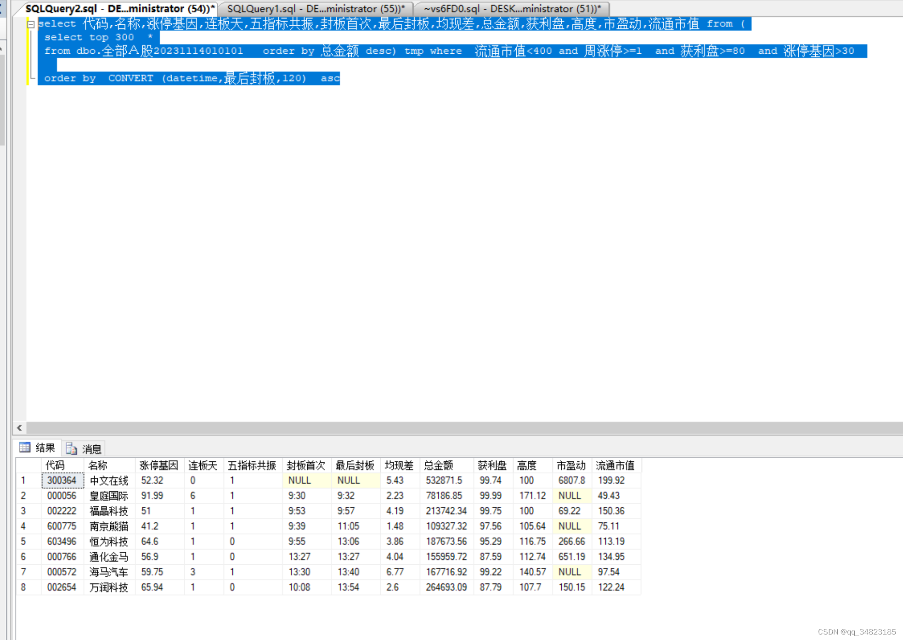Click the 流通市值 column header
This screenshot has width=903, height=640.
pyautogui.click(x=615, y=466)
